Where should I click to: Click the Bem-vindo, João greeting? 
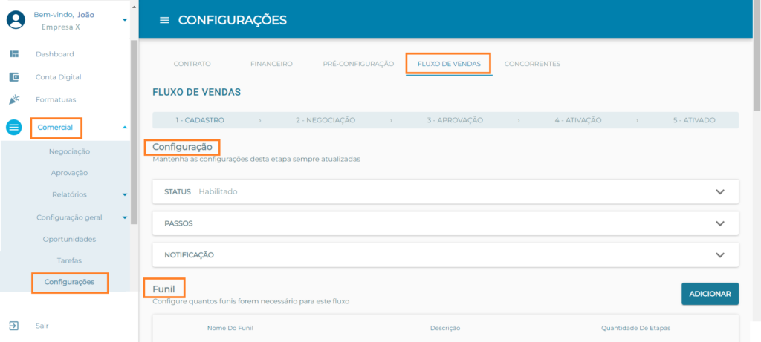coord(64,15)
